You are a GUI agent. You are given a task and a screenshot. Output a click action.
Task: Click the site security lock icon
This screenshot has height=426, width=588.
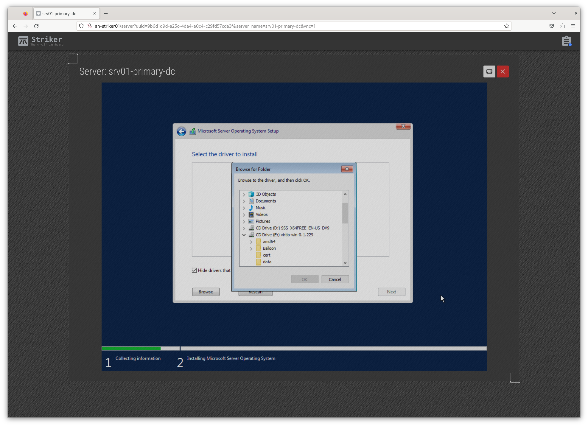tap(89, 26)
